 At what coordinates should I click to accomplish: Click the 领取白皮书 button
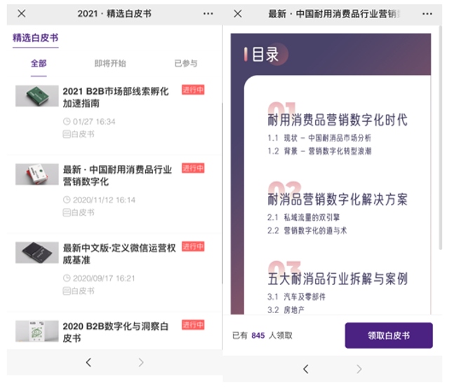[388, 335]
